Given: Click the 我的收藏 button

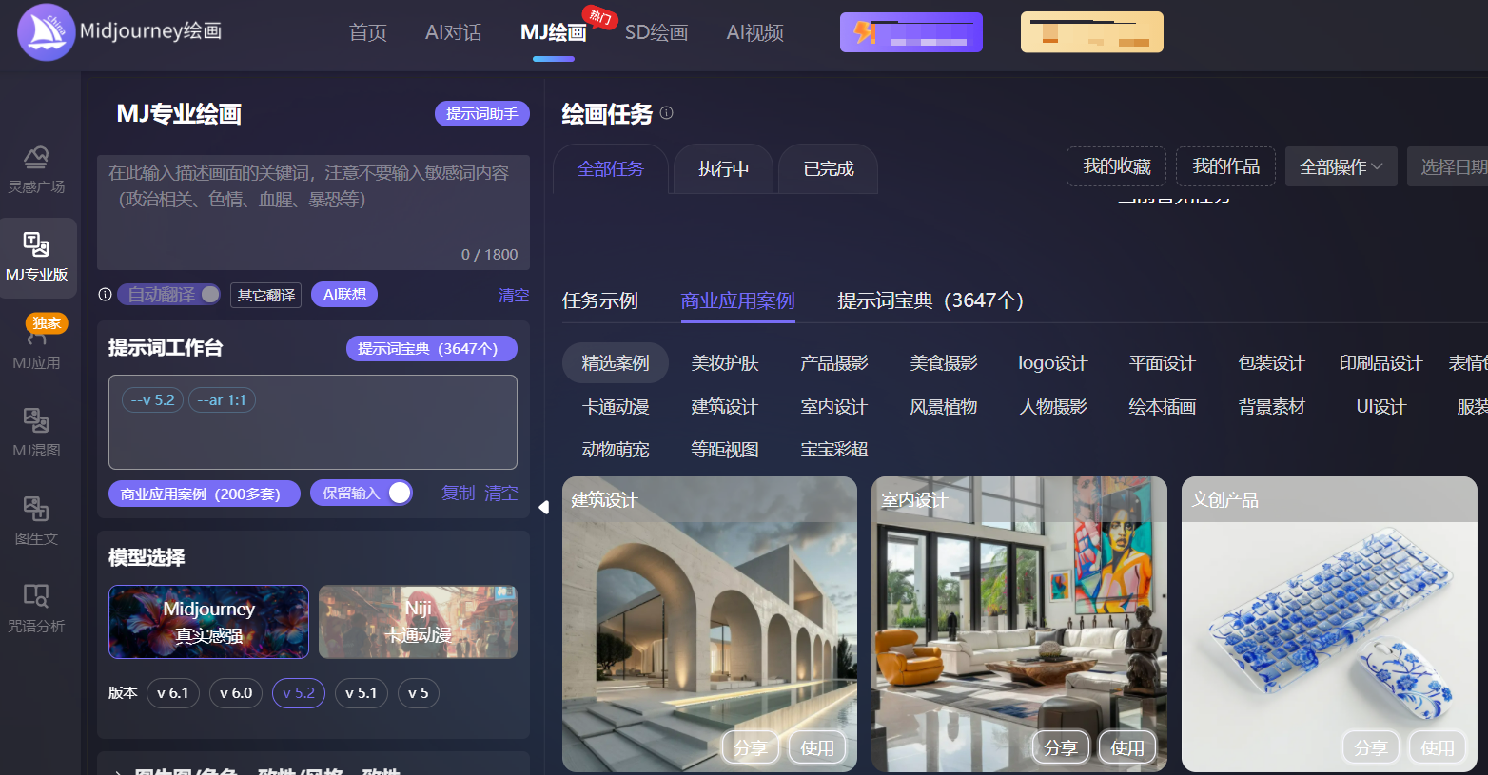Looking at the screenshot, I should pos(1116,165).
